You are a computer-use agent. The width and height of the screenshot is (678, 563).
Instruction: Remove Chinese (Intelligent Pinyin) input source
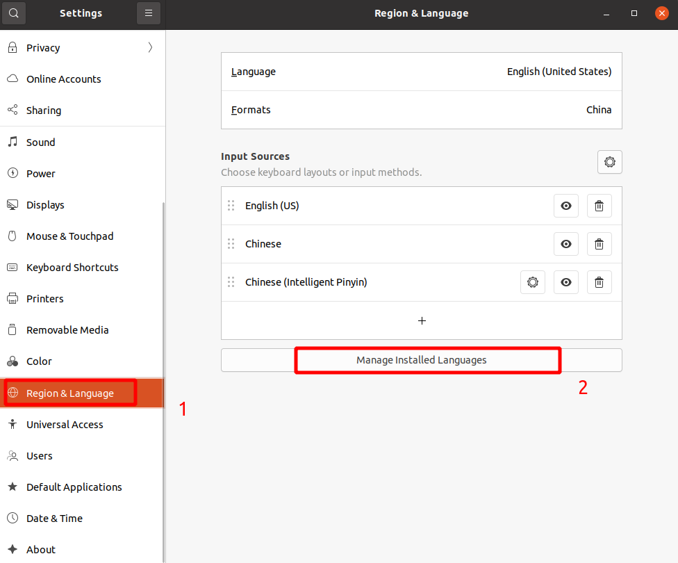(599, 282)
